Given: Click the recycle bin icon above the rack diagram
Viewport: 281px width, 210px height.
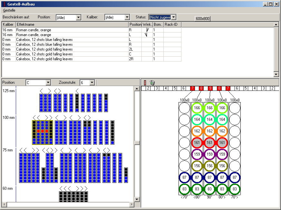Looking at the screenshot, I should (x=152, y=83).
